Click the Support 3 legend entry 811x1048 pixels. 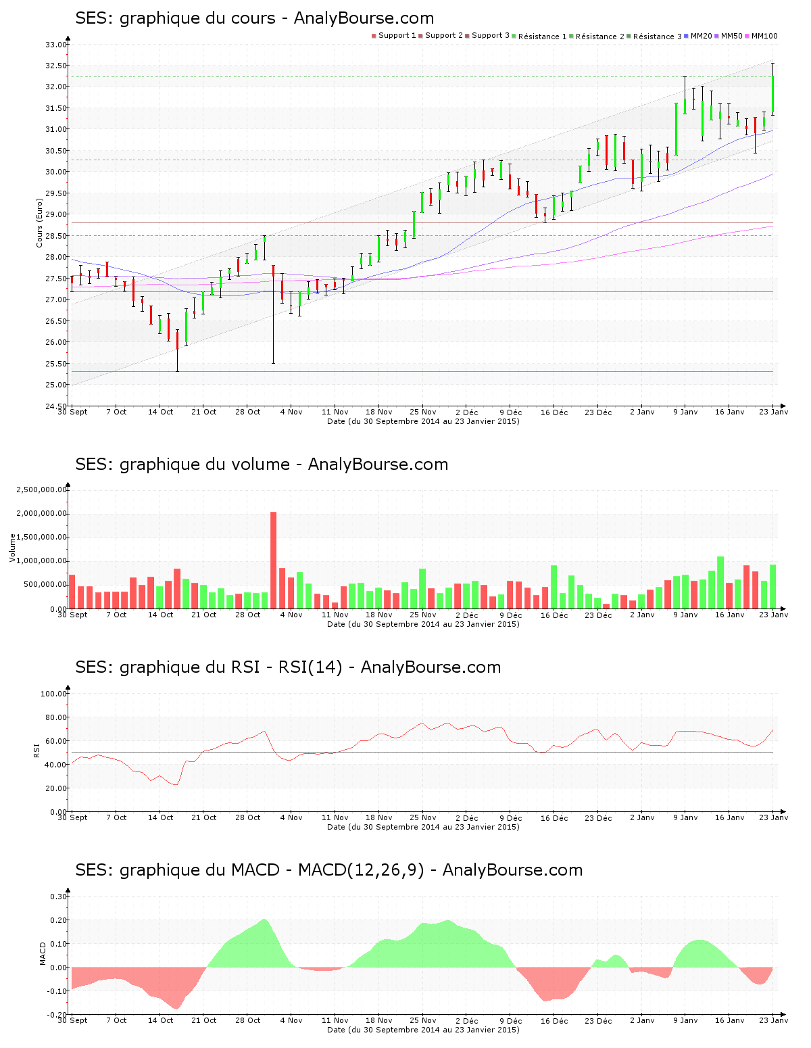coord(487,36)
